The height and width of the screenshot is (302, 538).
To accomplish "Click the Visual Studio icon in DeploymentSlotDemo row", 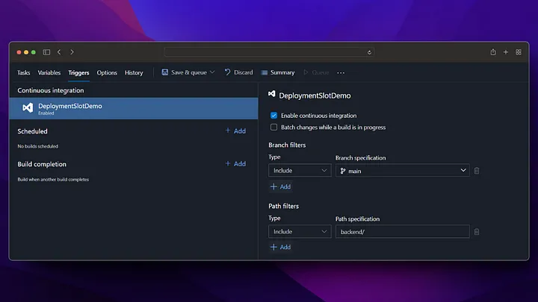I will (28, 108).
